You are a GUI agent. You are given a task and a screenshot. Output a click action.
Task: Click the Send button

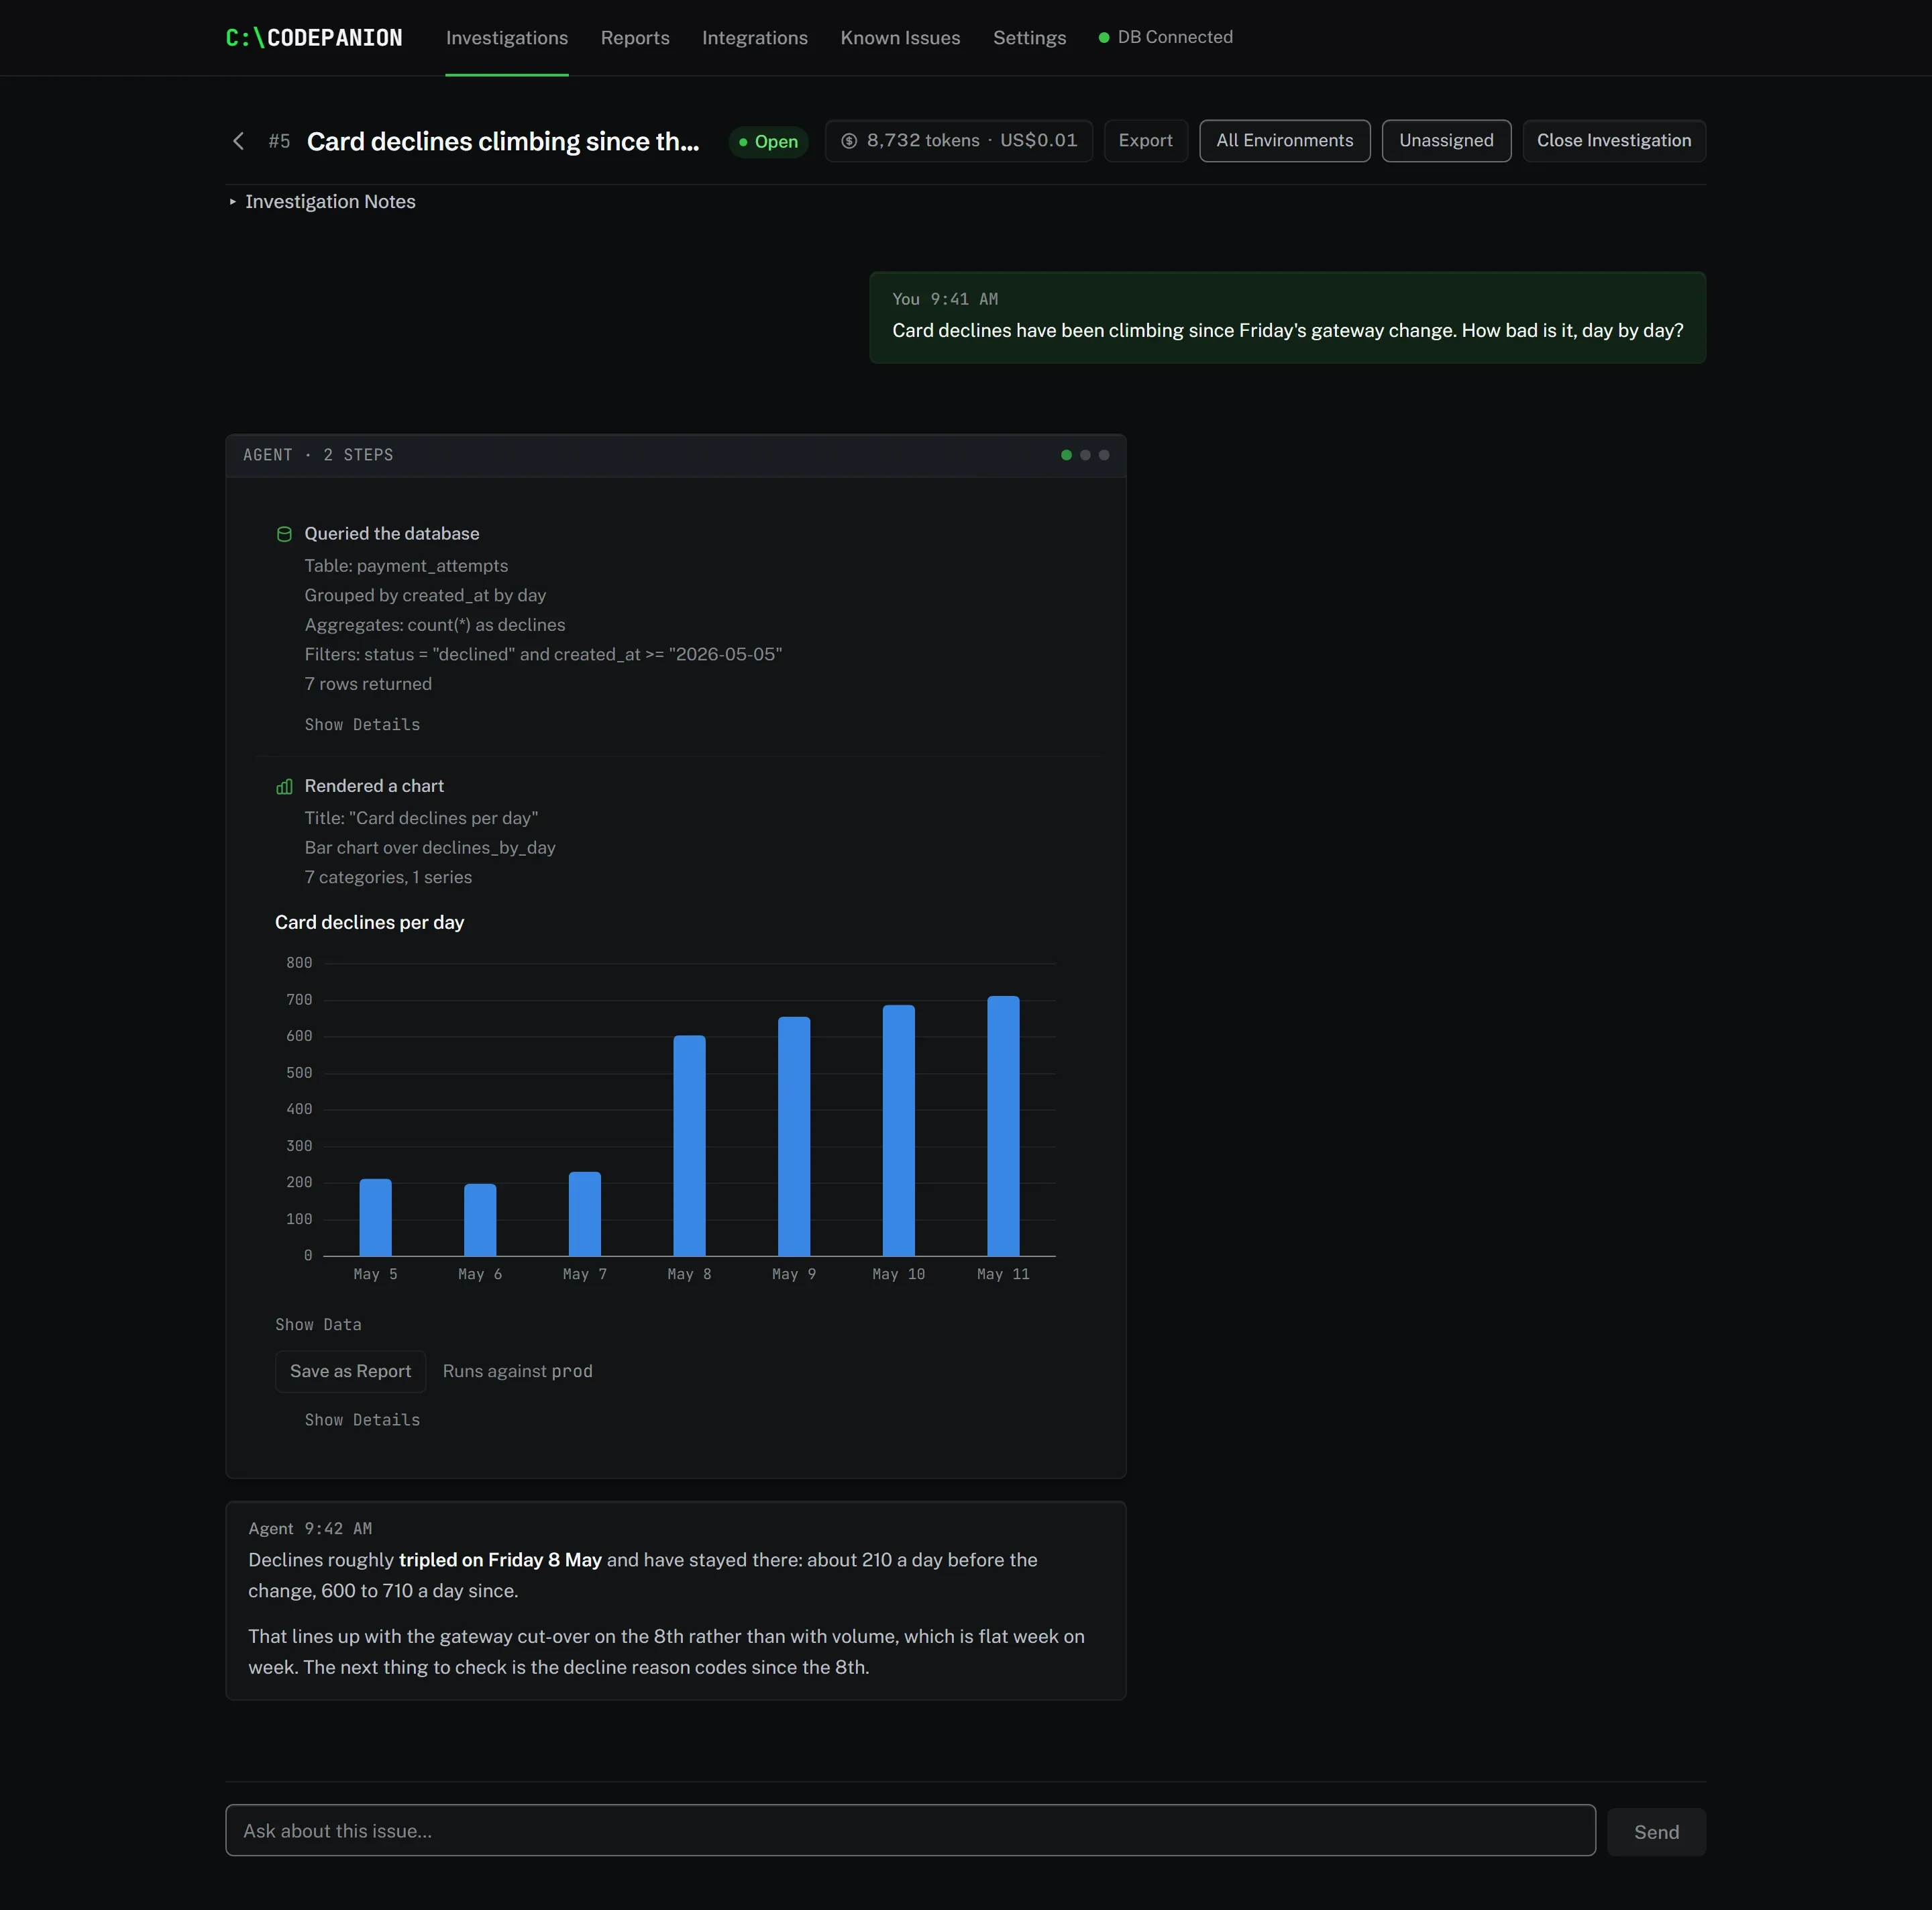(1656, 1832)
